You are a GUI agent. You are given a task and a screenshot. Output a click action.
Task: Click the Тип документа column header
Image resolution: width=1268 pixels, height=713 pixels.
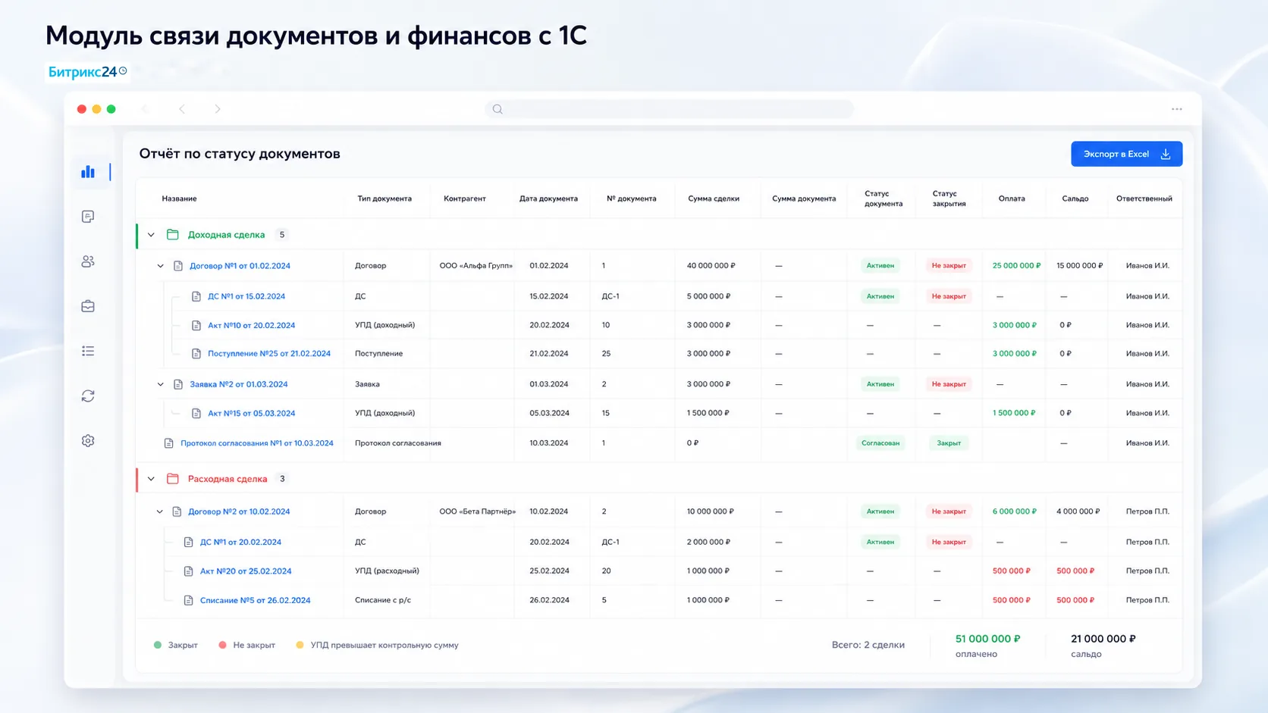384,199
